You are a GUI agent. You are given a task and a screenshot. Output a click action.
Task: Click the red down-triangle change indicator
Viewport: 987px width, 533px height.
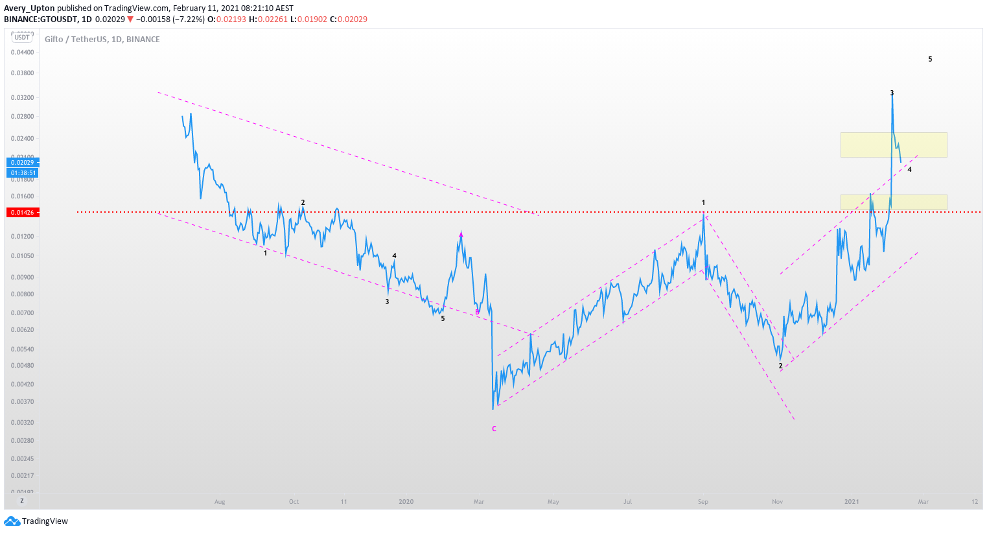coord(130,19)
